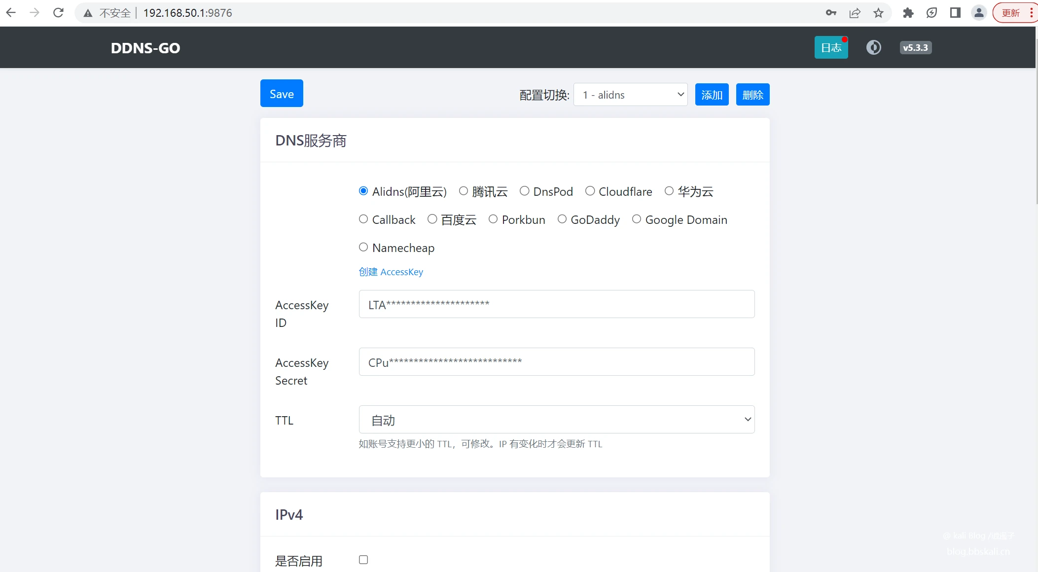Select 百度云 as DNS provider
The image size is (1038, 572).
point(432,219)
